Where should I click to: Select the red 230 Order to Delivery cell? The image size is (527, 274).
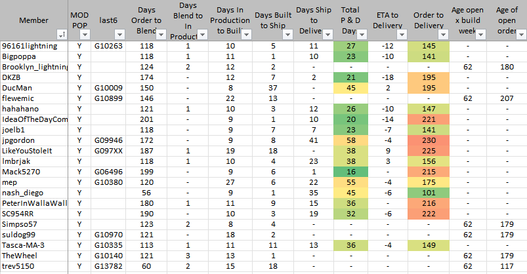tap(429, 141)
